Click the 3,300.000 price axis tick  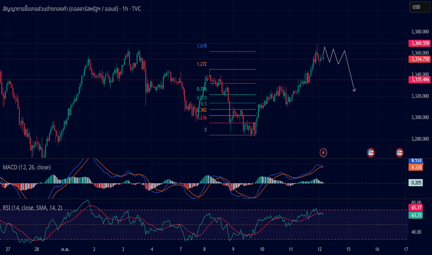click(x=420, y=117)
